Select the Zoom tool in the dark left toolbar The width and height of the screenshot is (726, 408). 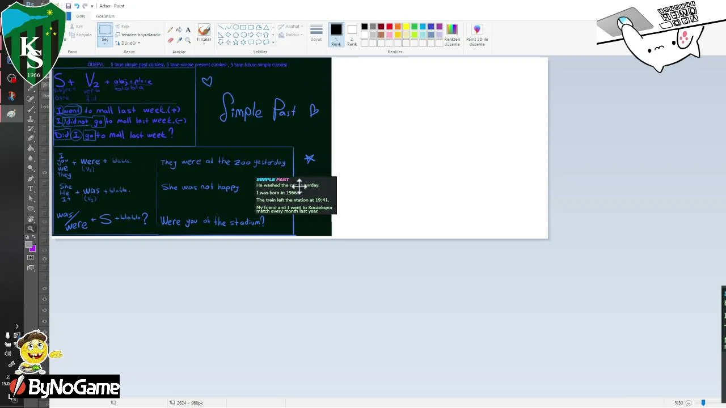coord(31,229)
